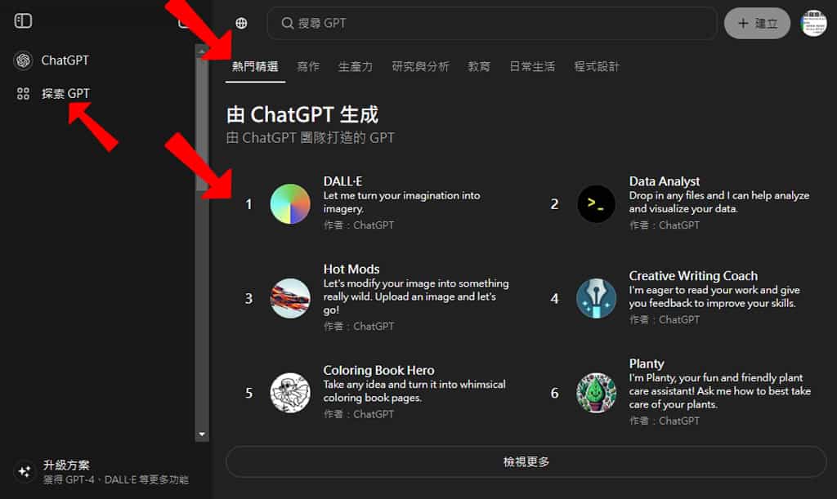This screenshot has height=499, width=837.
Task: Open the Hot Mods car icon
Action: tap(290, 298)
